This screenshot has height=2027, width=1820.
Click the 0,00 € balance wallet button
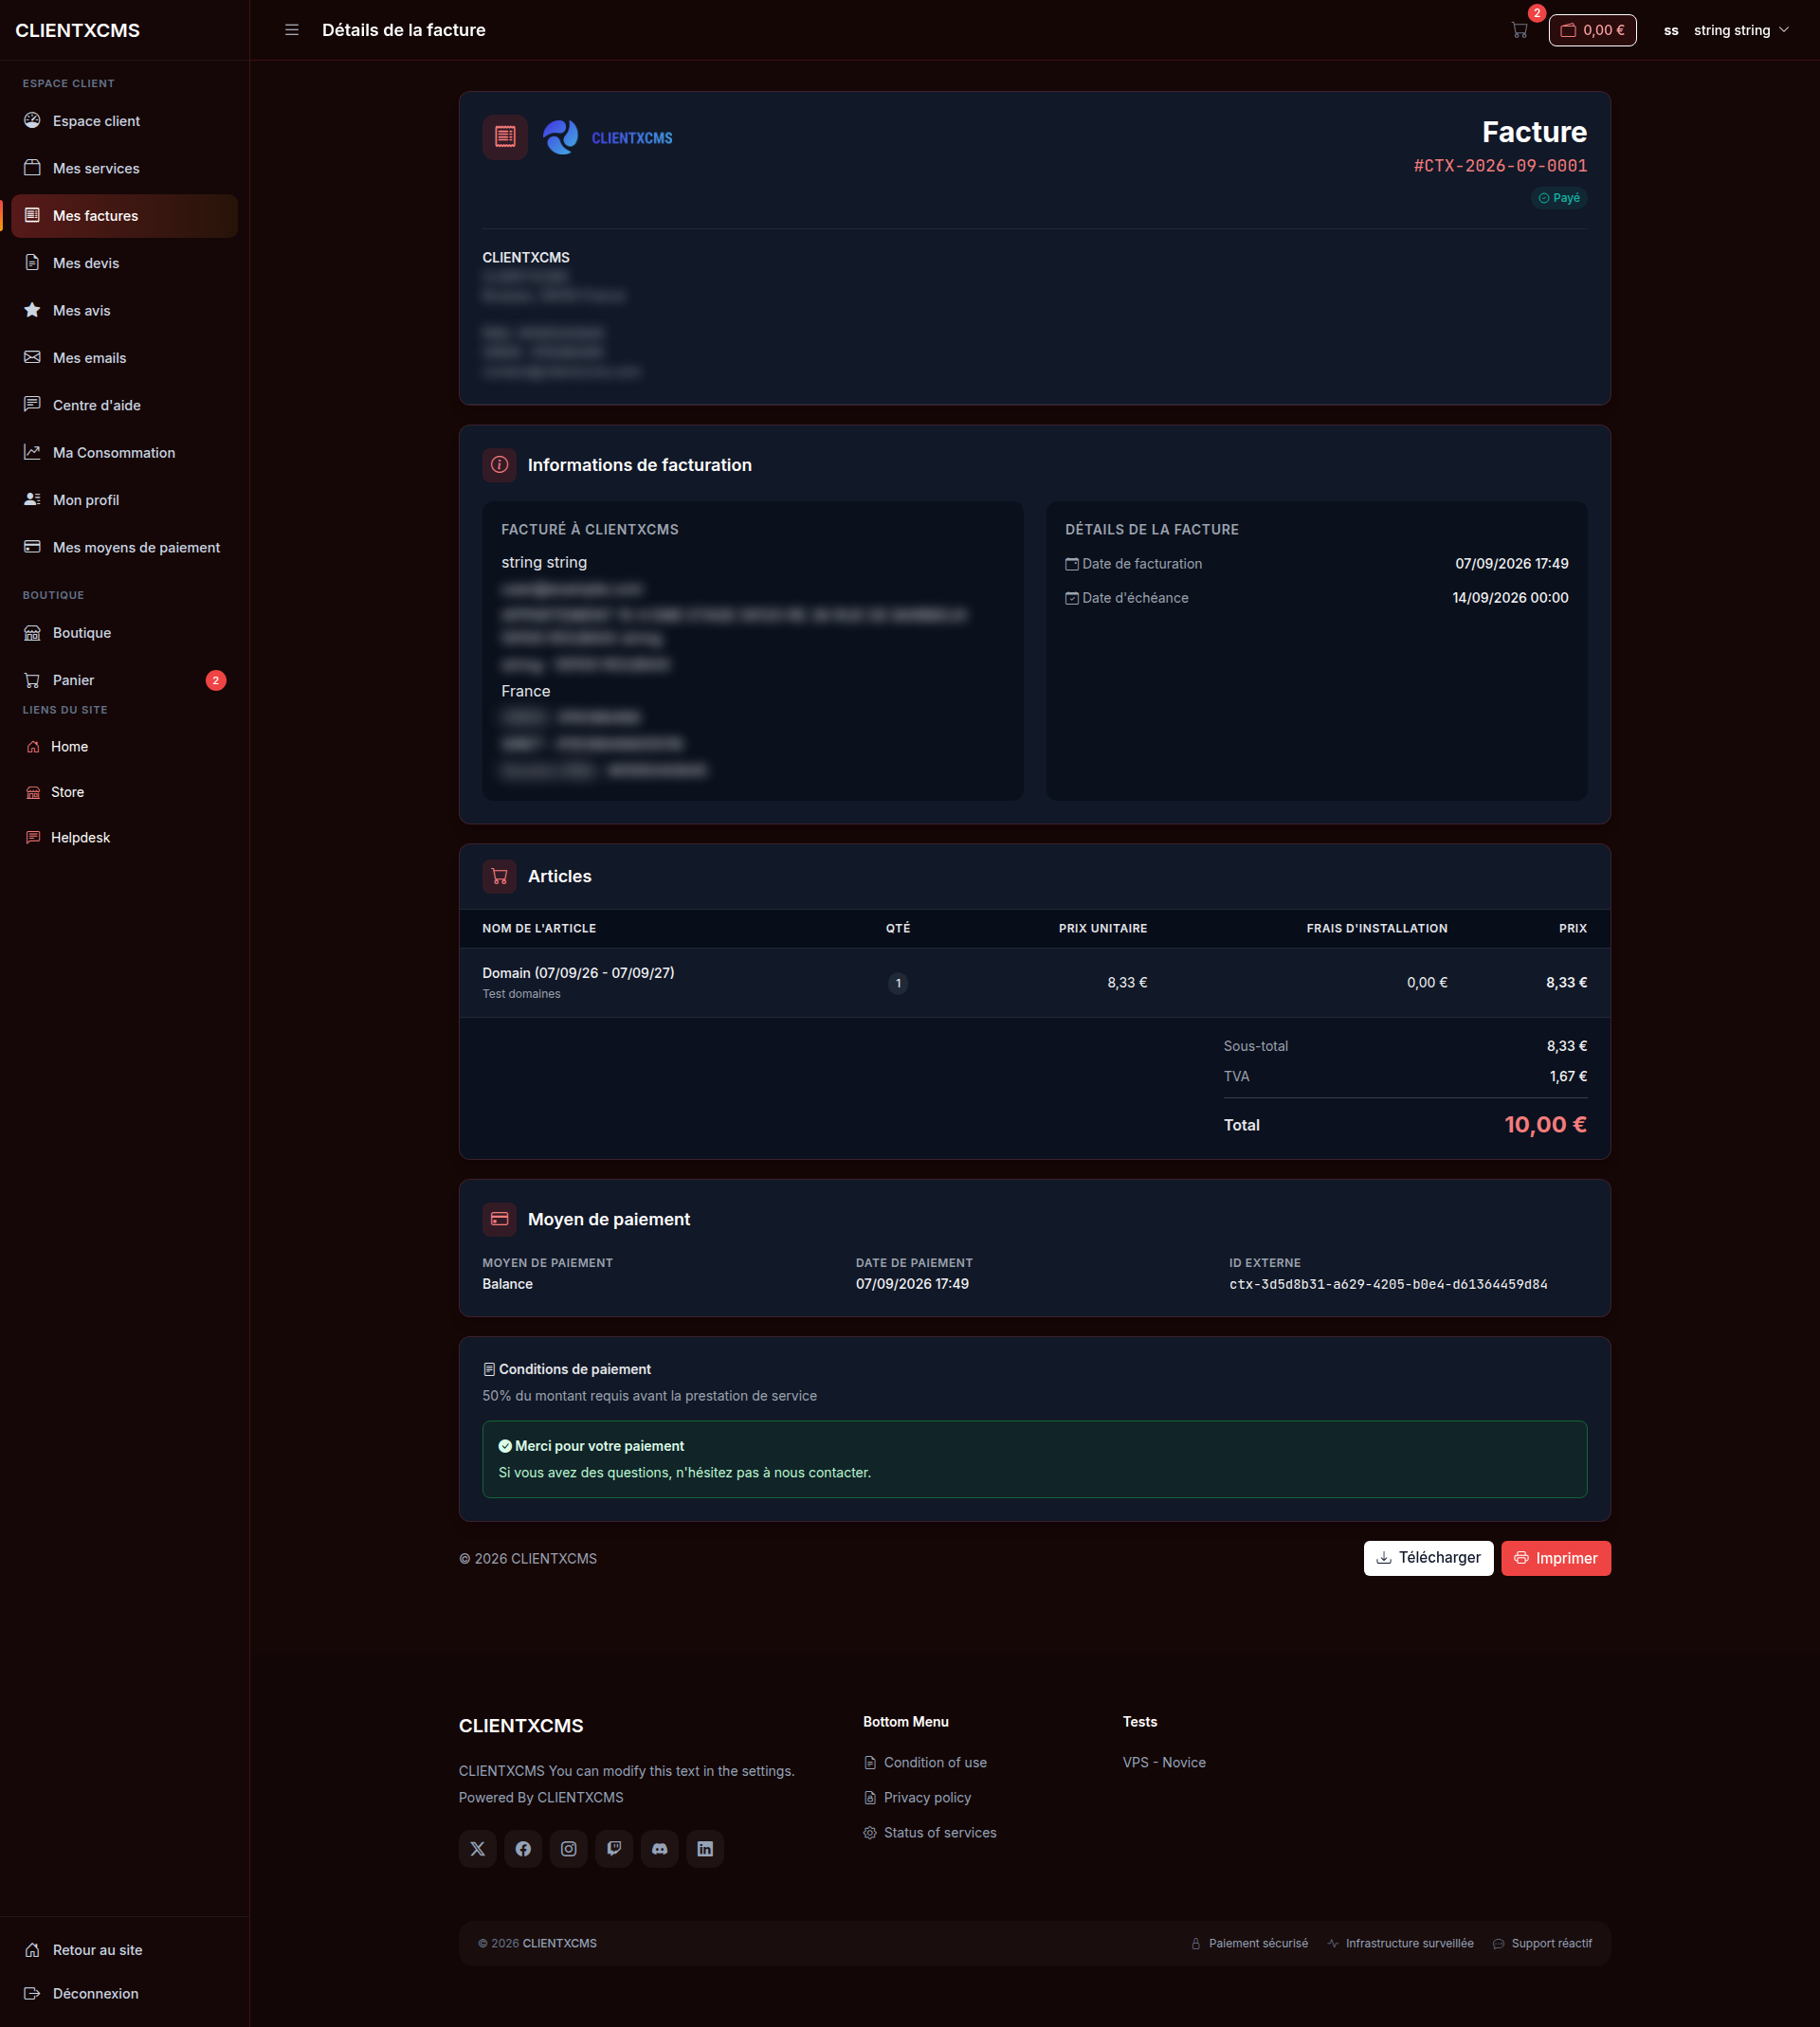(x=1592, y=30)
